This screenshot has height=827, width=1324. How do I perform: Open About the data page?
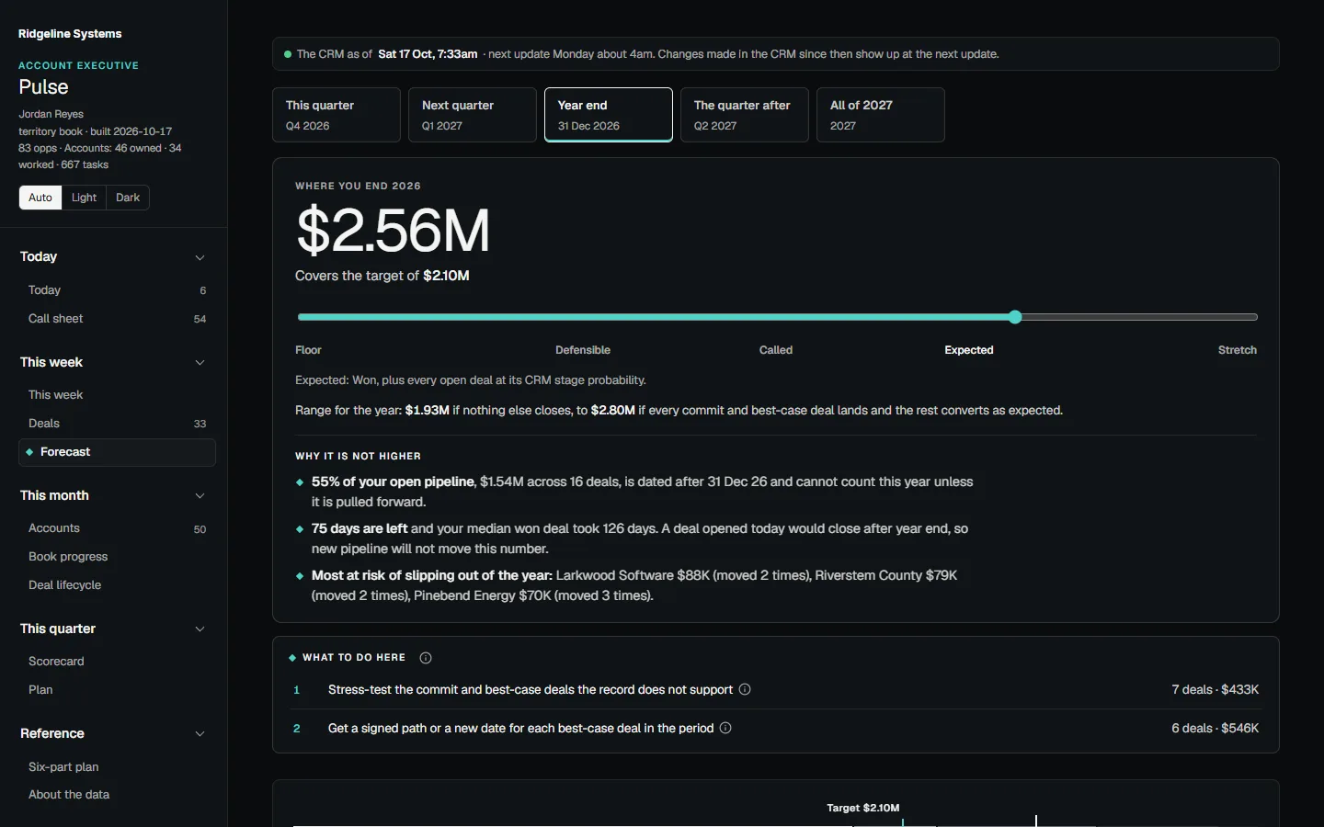(117, 795)
